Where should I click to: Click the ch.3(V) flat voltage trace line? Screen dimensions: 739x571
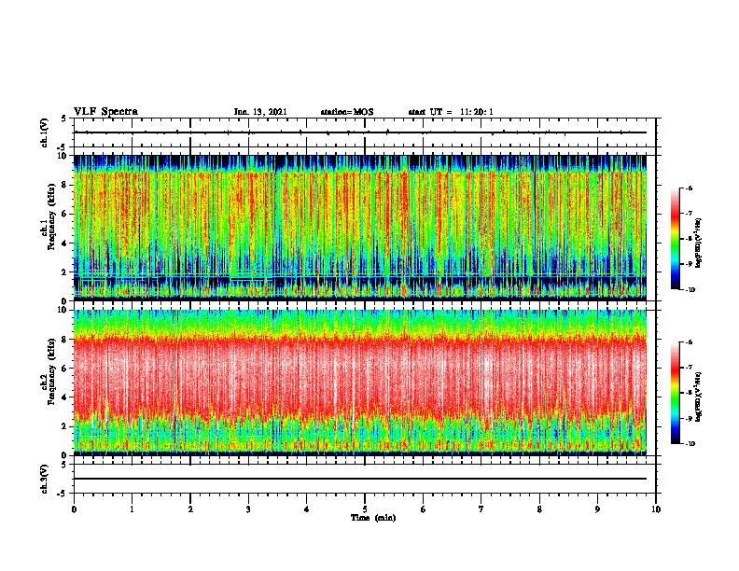[x=360, y=479]
